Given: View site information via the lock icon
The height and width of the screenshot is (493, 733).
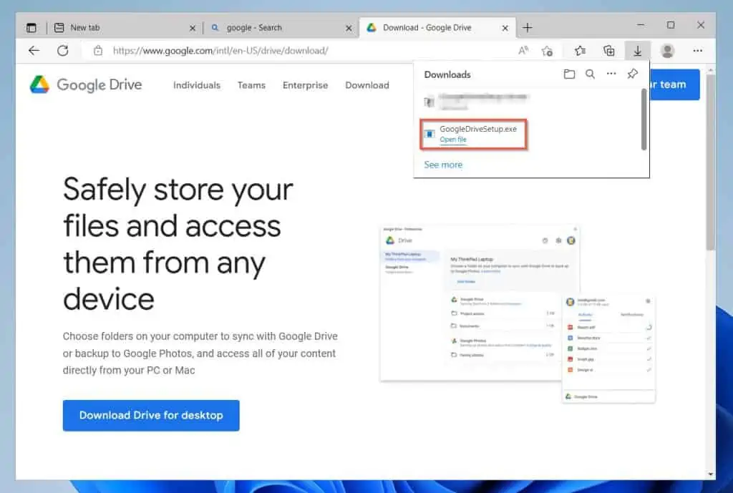Looking at the screenshot, I should point(97,51).
